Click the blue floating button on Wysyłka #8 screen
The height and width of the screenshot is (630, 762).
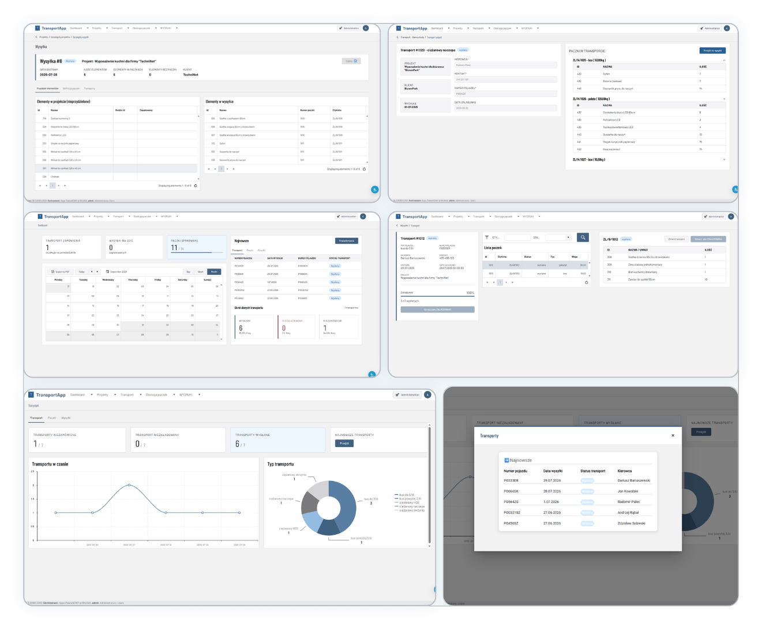pos(375,189)
